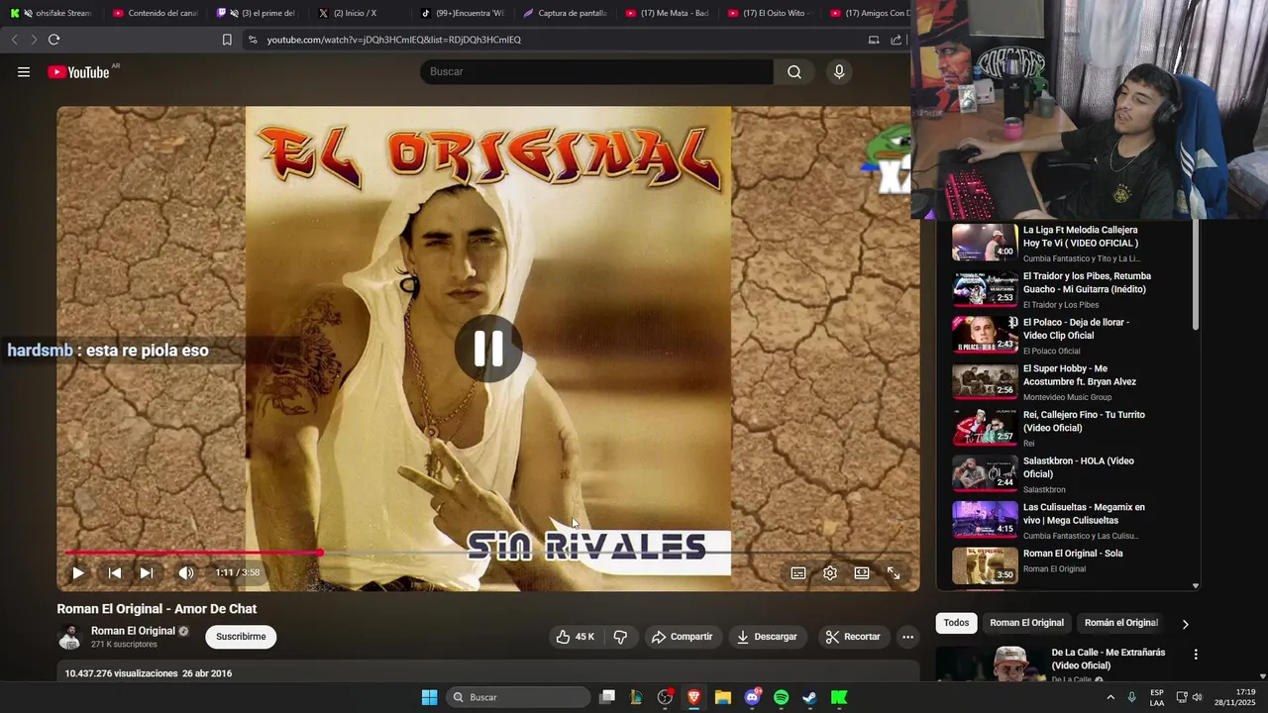The width and height of the screenshot is (1268, 713).
Task: Mute the video with the speaker icon
Action: [185, 572]
